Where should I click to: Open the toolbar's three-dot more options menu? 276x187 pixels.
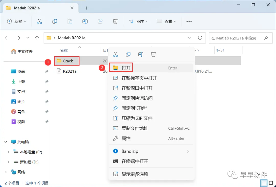pyautogui.click(x=189, y=21)
